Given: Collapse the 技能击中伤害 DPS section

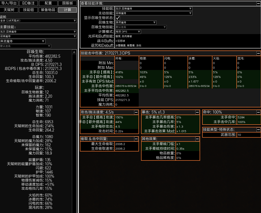Looking at the screenshot, I should [258, 53].
